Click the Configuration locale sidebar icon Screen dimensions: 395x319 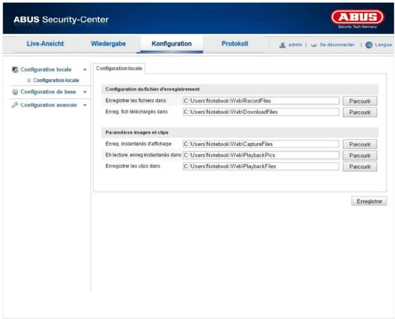click(x=15, y=70)
